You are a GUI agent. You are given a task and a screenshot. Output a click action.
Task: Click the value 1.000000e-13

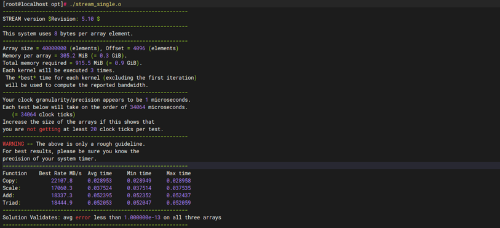(x=142, y=218)
